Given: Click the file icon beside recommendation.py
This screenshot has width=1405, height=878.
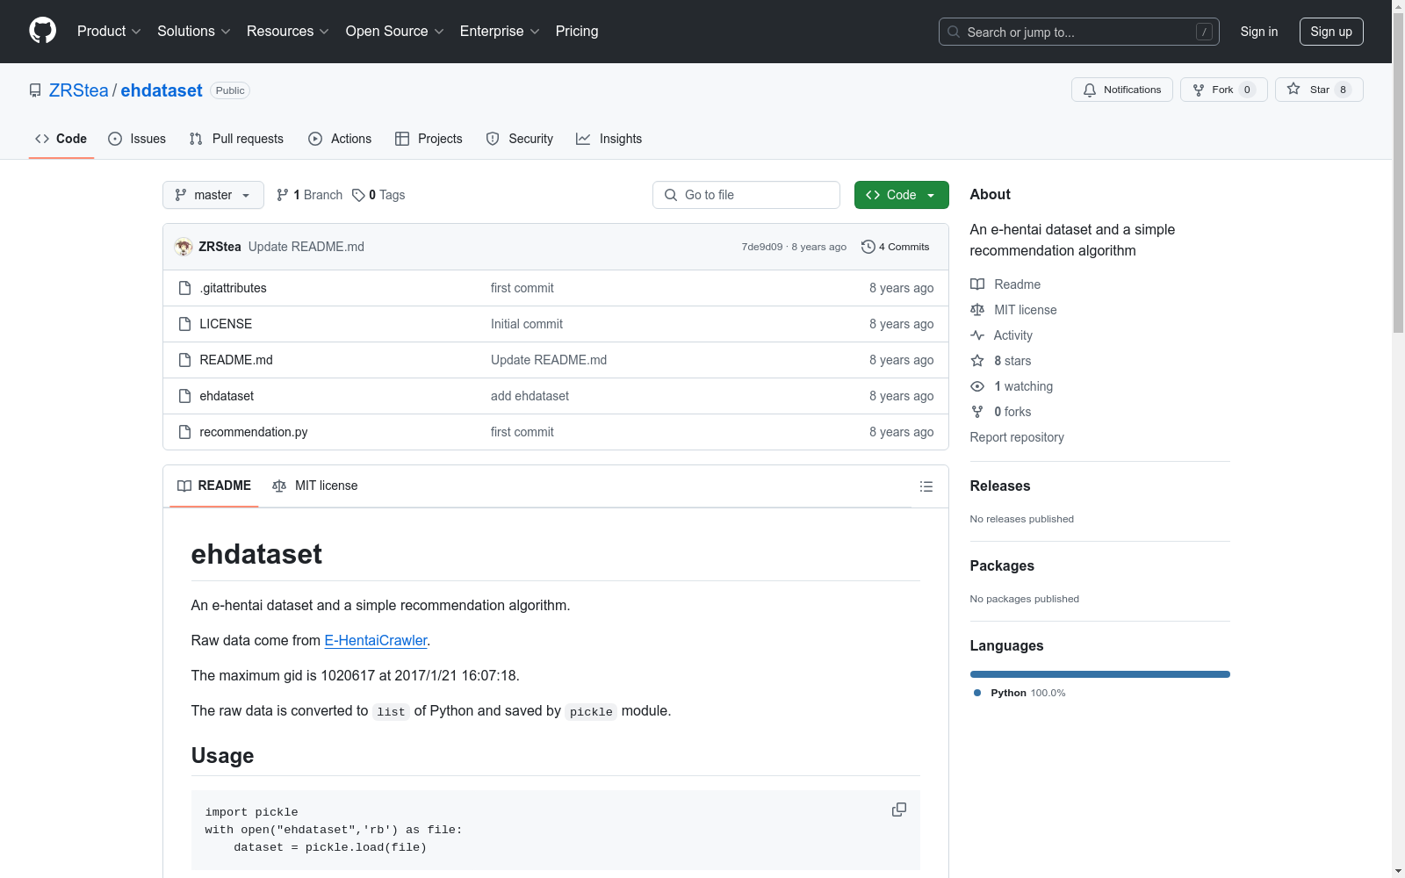Looking at the screenshot, I should coord(184,432).
